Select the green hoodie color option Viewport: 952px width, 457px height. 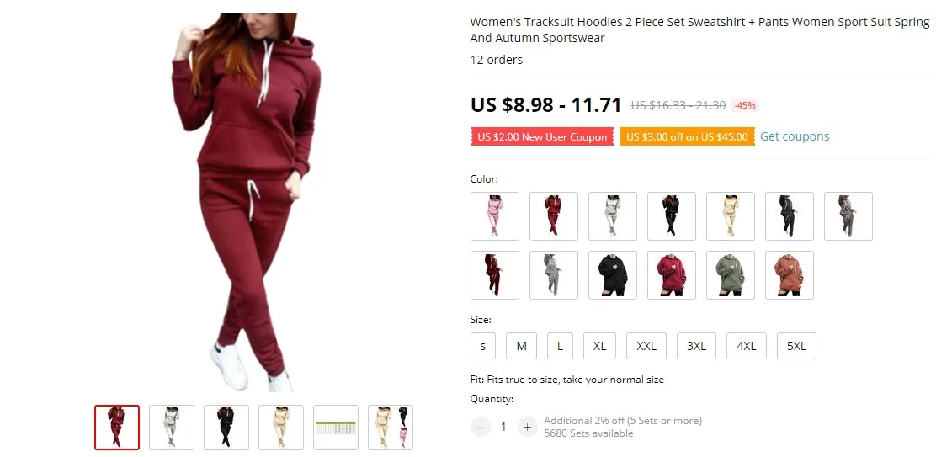tap(731, 275)
